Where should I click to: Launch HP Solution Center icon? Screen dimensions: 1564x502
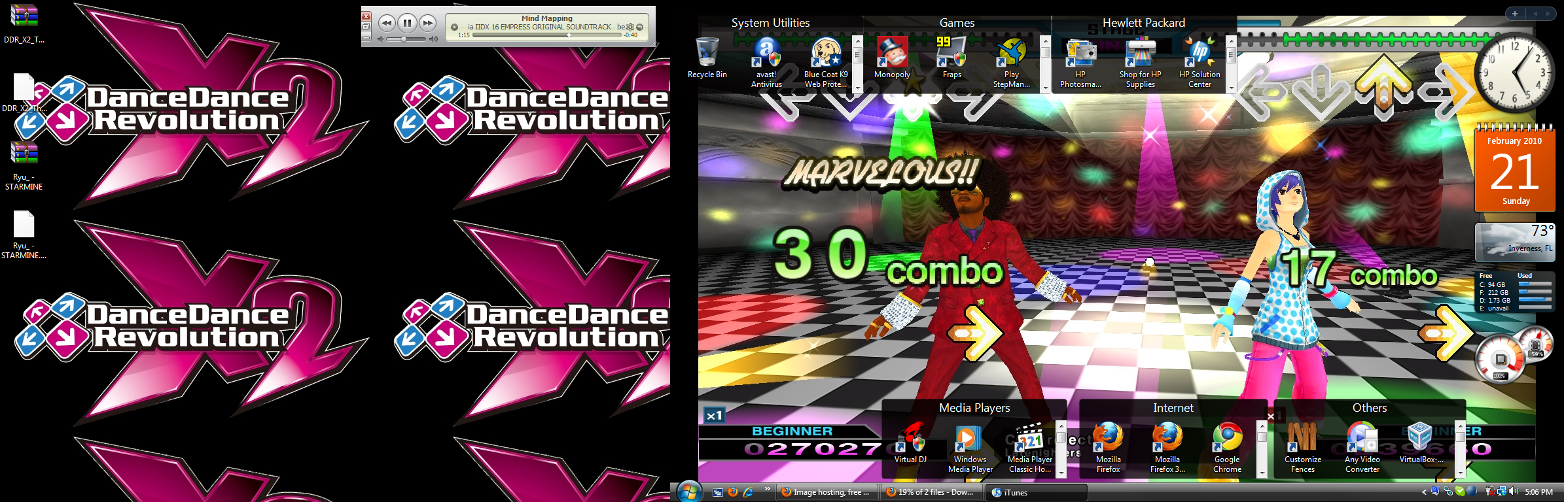(1200, 62)
